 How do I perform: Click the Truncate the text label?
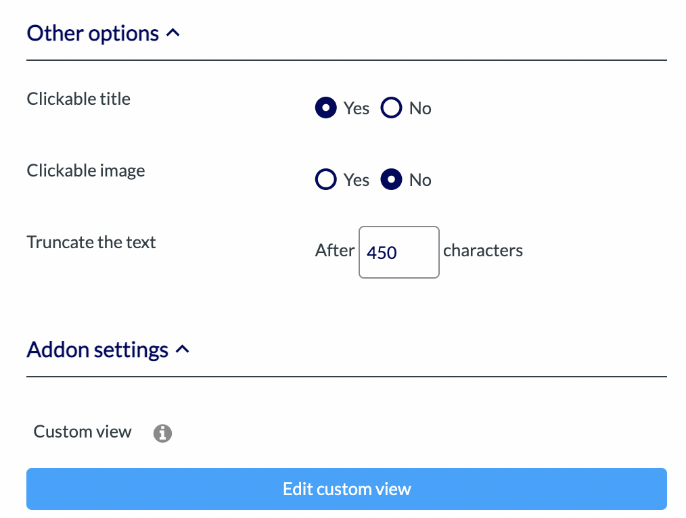tap(91, 242)
